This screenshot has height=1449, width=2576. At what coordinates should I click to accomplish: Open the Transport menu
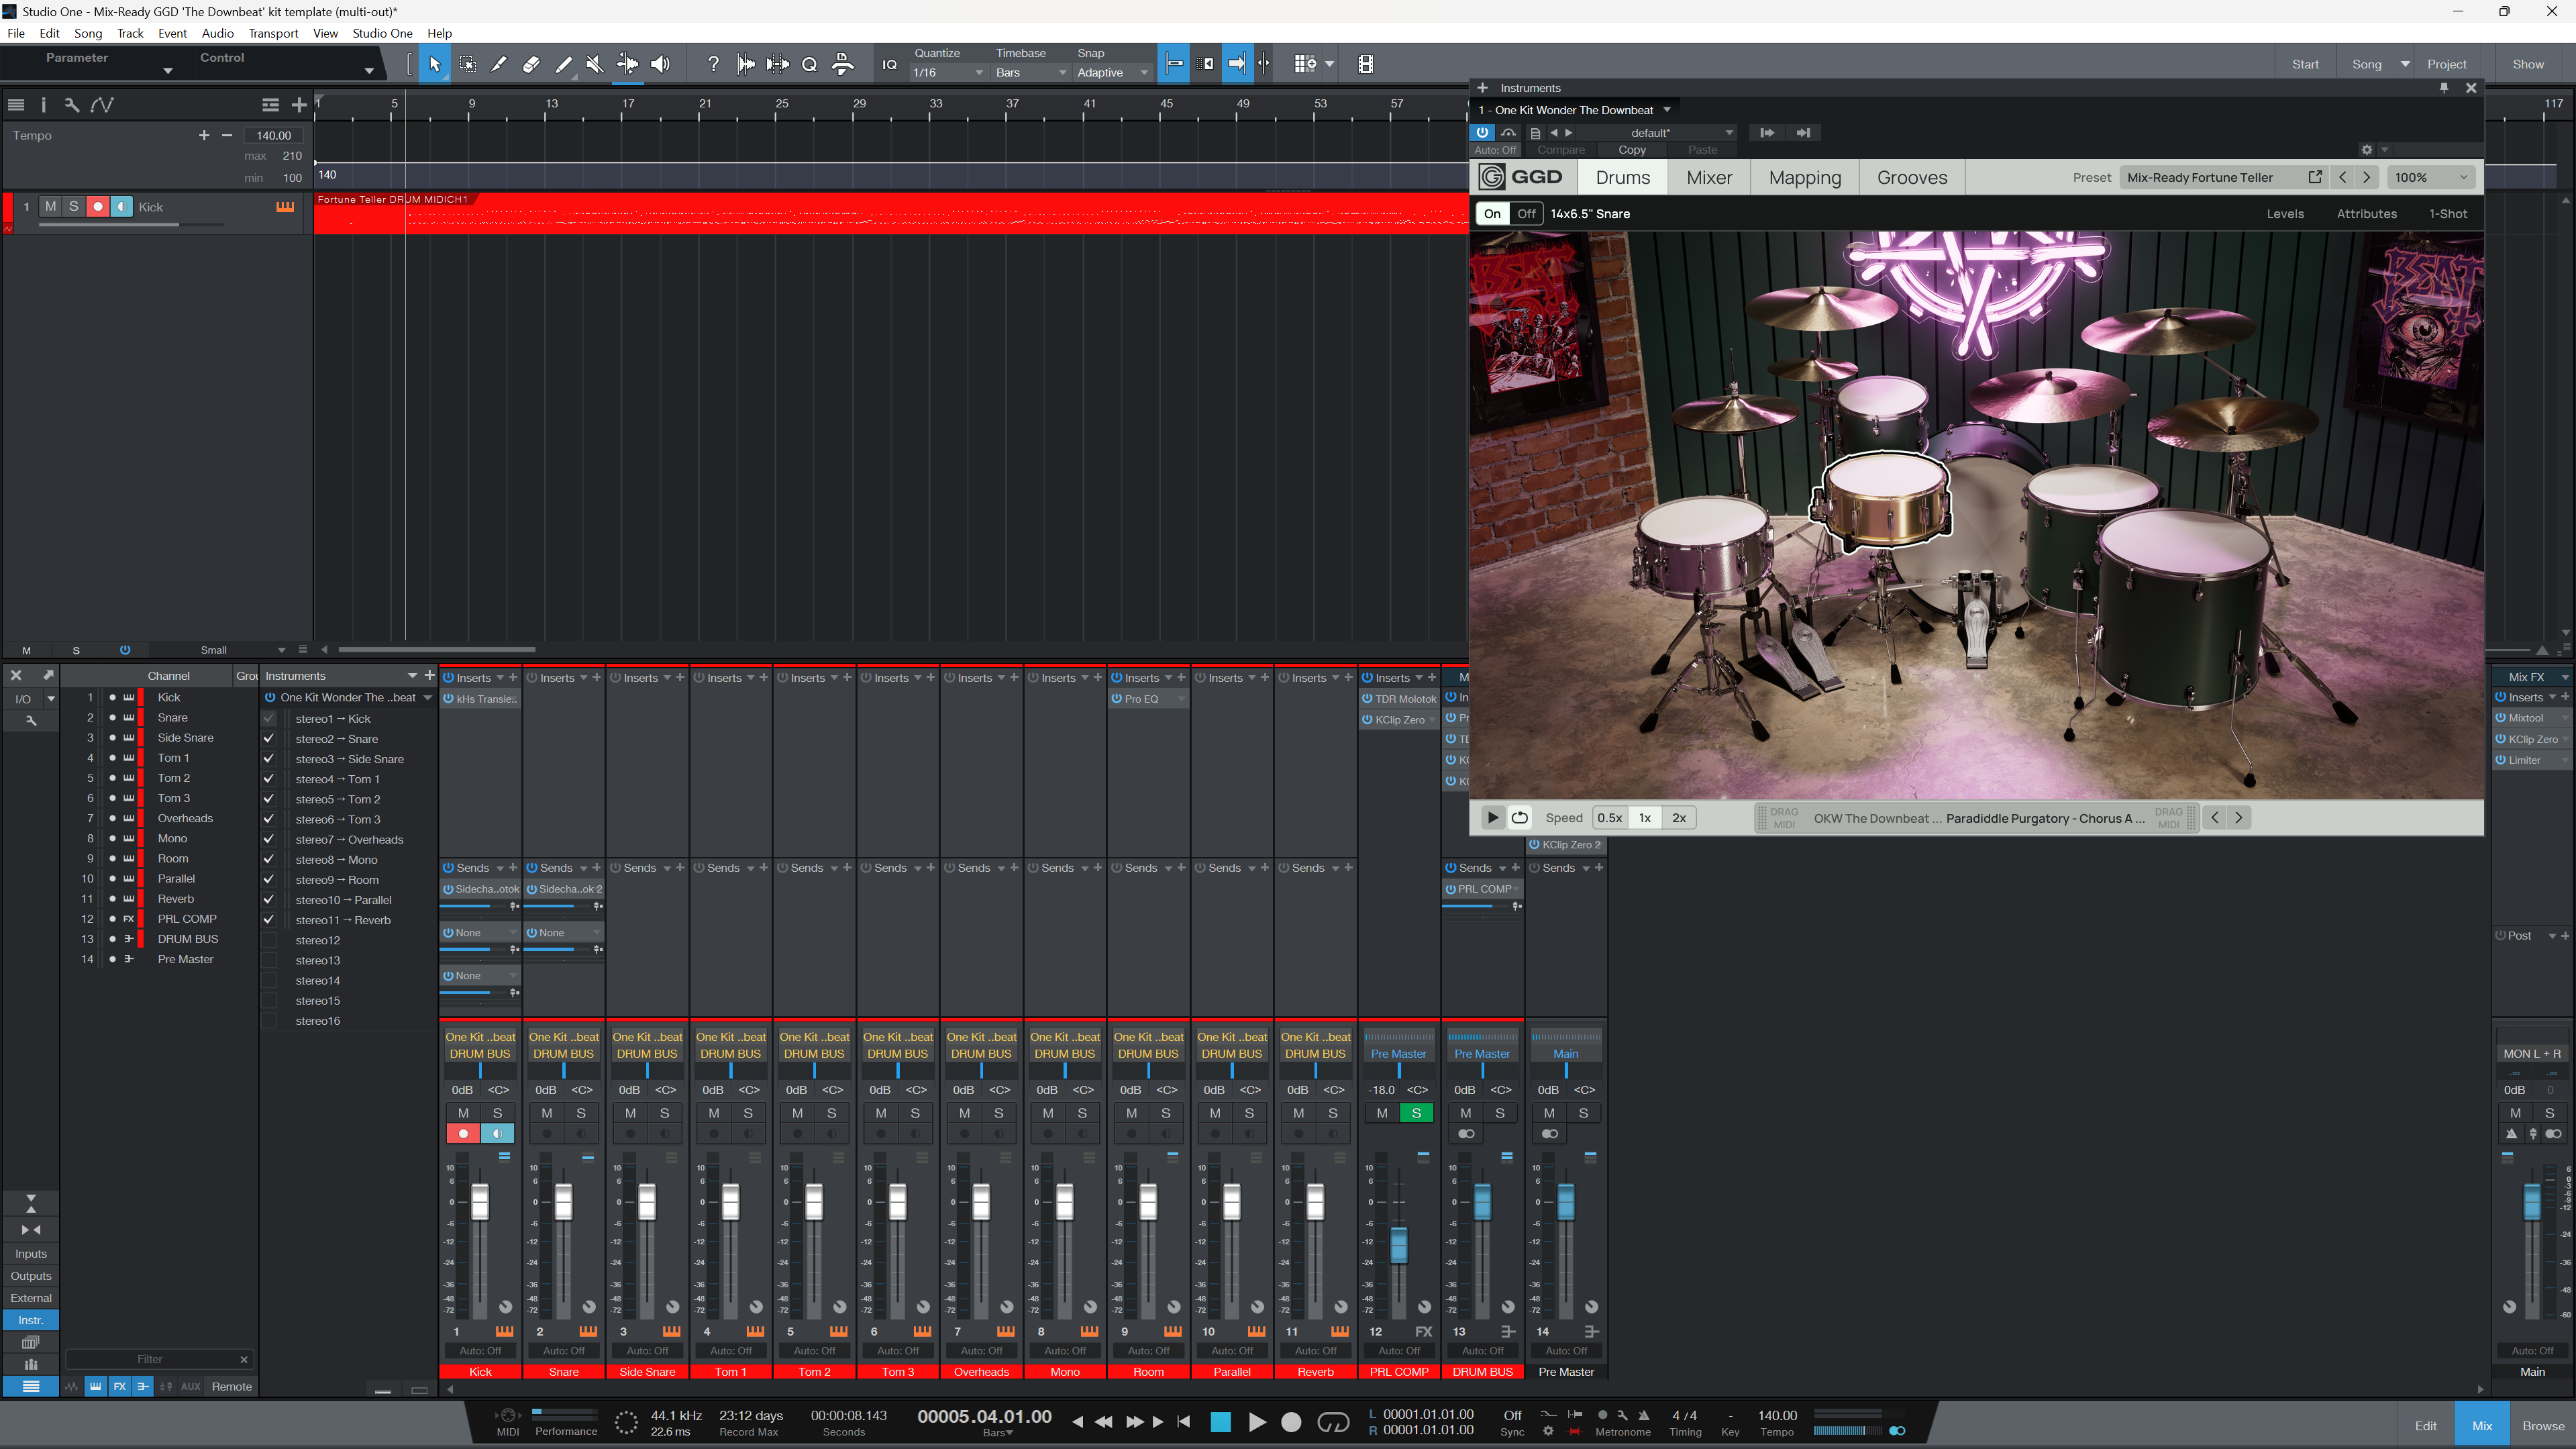pyautogui.click(x=273, y=33)
